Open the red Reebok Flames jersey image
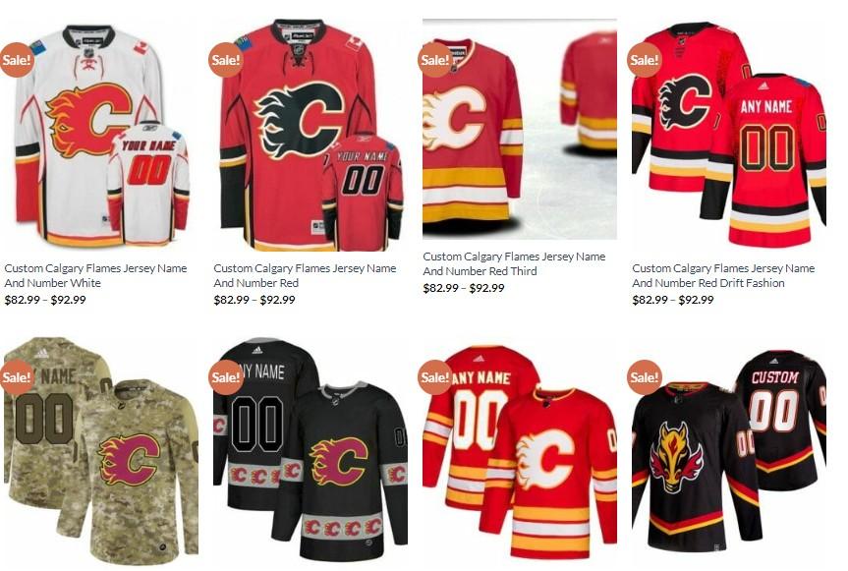The width and height of the screenshot is (848, 571). pyautogui.click(x=311, y=135)
